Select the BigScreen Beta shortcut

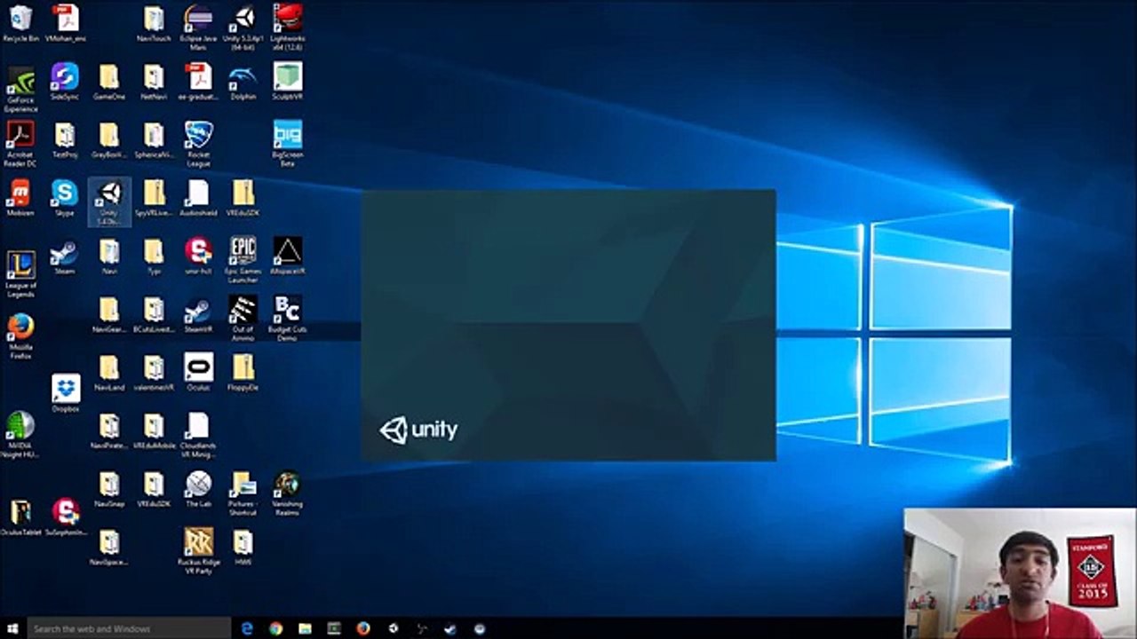click(287, 144)
